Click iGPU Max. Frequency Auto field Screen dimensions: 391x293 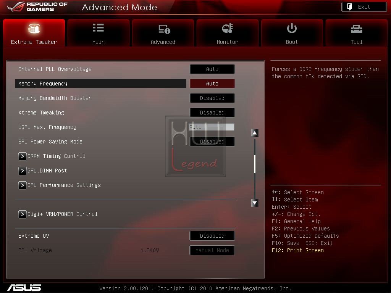212,127
